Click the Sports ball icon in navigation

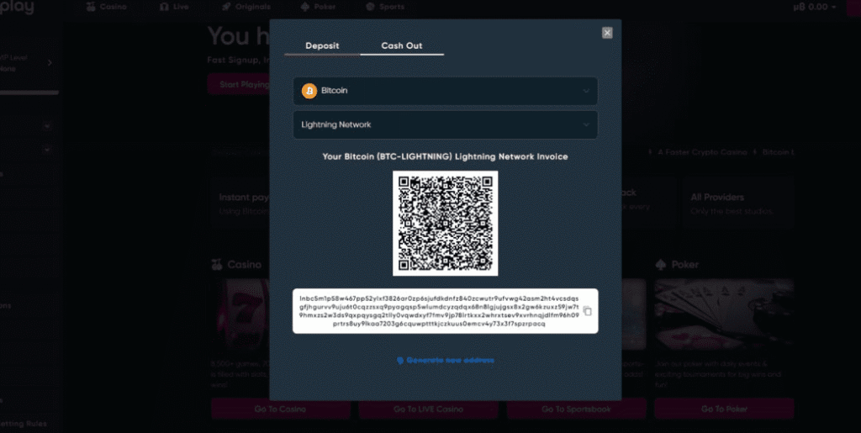click(x=370, y=7)
